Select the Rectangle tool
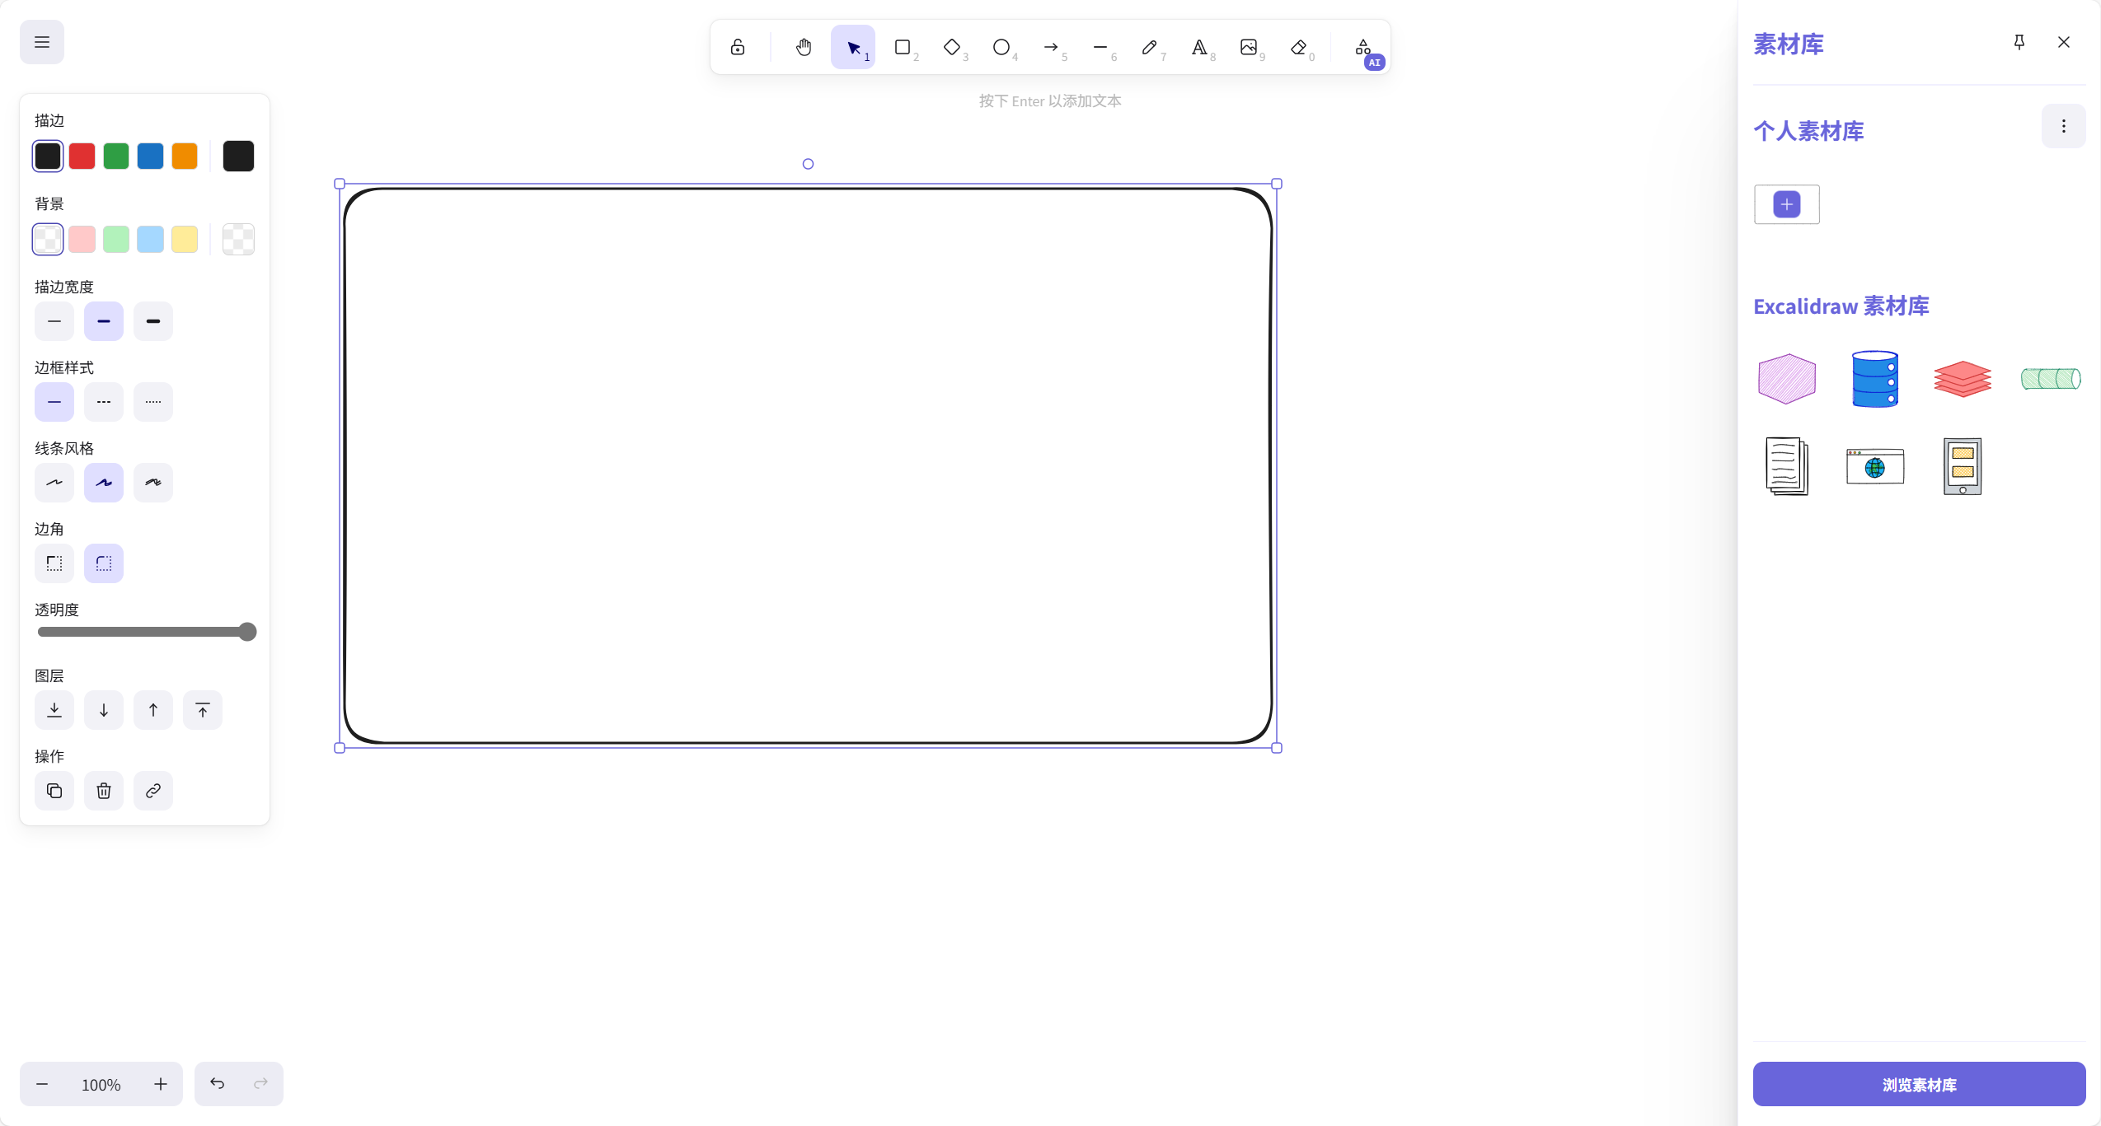2101x1126 pixels. click(903, 47)
